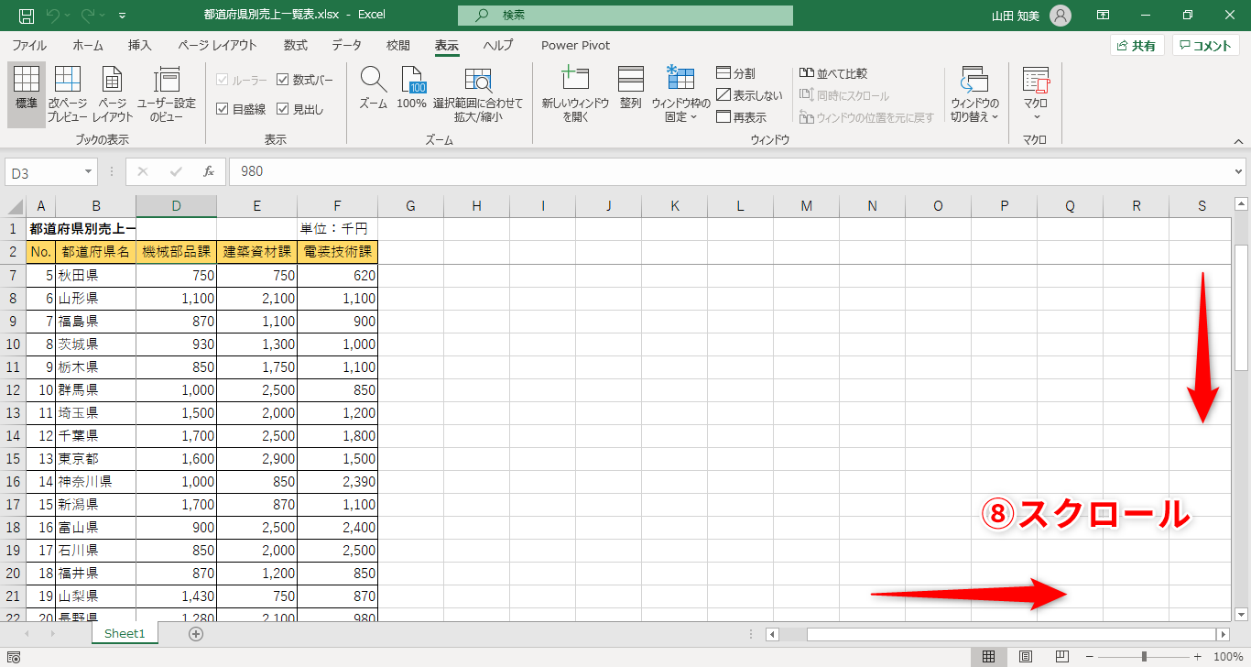1251x667 pixels.
Task: Click the Select All corner button
Action: [x=13, y=206]
